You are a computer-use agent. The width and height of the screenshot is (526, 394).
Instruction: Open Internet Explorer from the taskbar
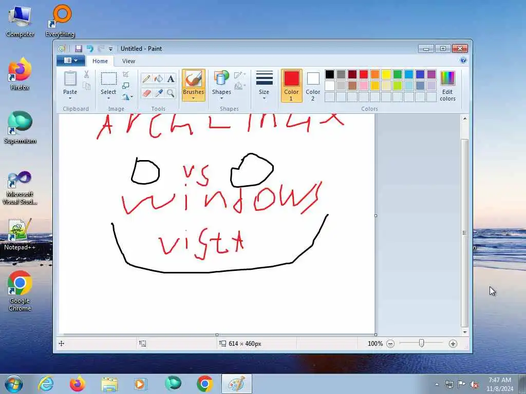click(46, 384)
